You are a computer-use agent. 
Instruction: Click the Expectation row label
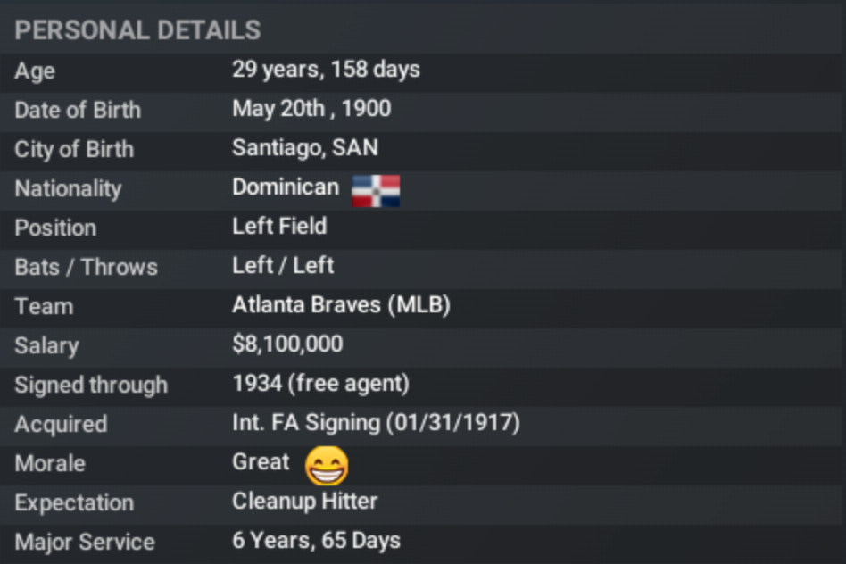pos(74,502)
